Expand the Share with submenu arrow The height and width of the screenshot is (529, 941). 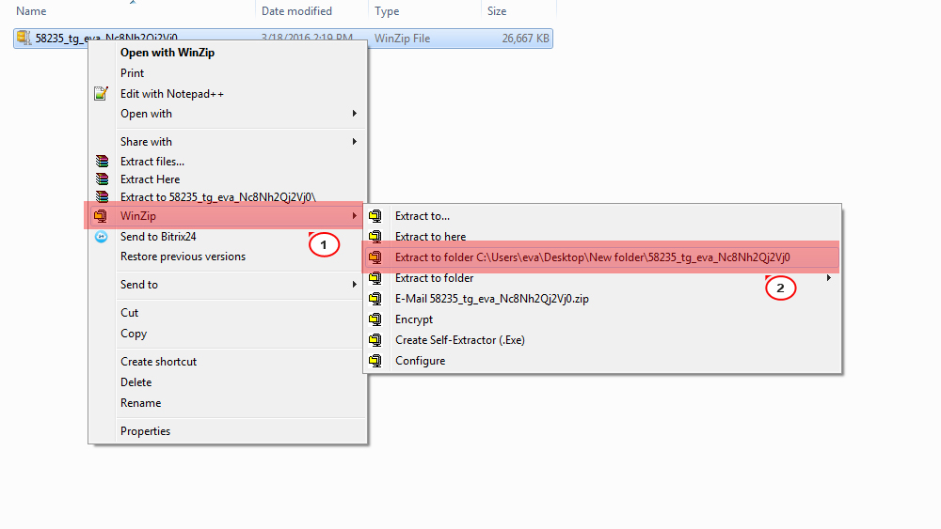(x=355, y=141)
